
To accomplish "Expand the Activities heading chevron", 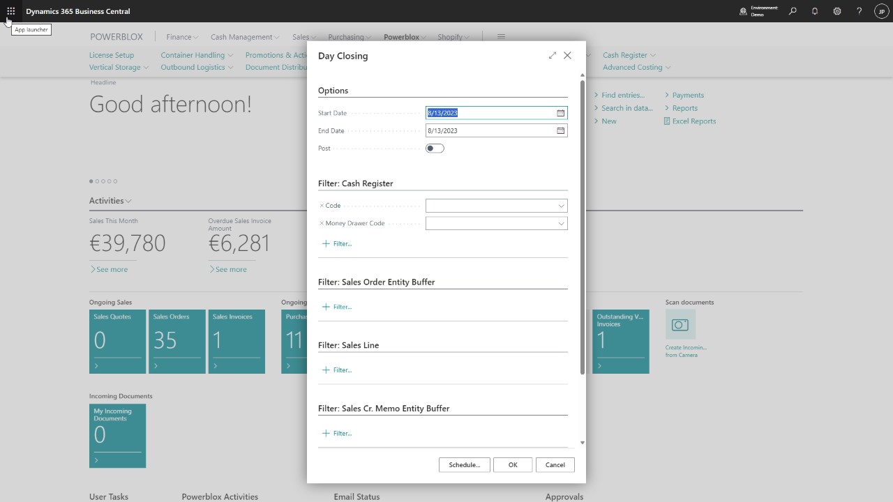I will (x=128, y=201).
